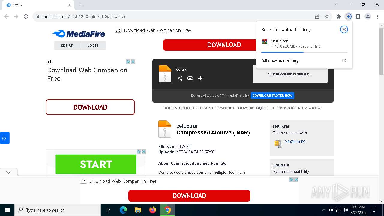
Task: Launch Firefox from taskbar
Action: (x=153, y=210)
